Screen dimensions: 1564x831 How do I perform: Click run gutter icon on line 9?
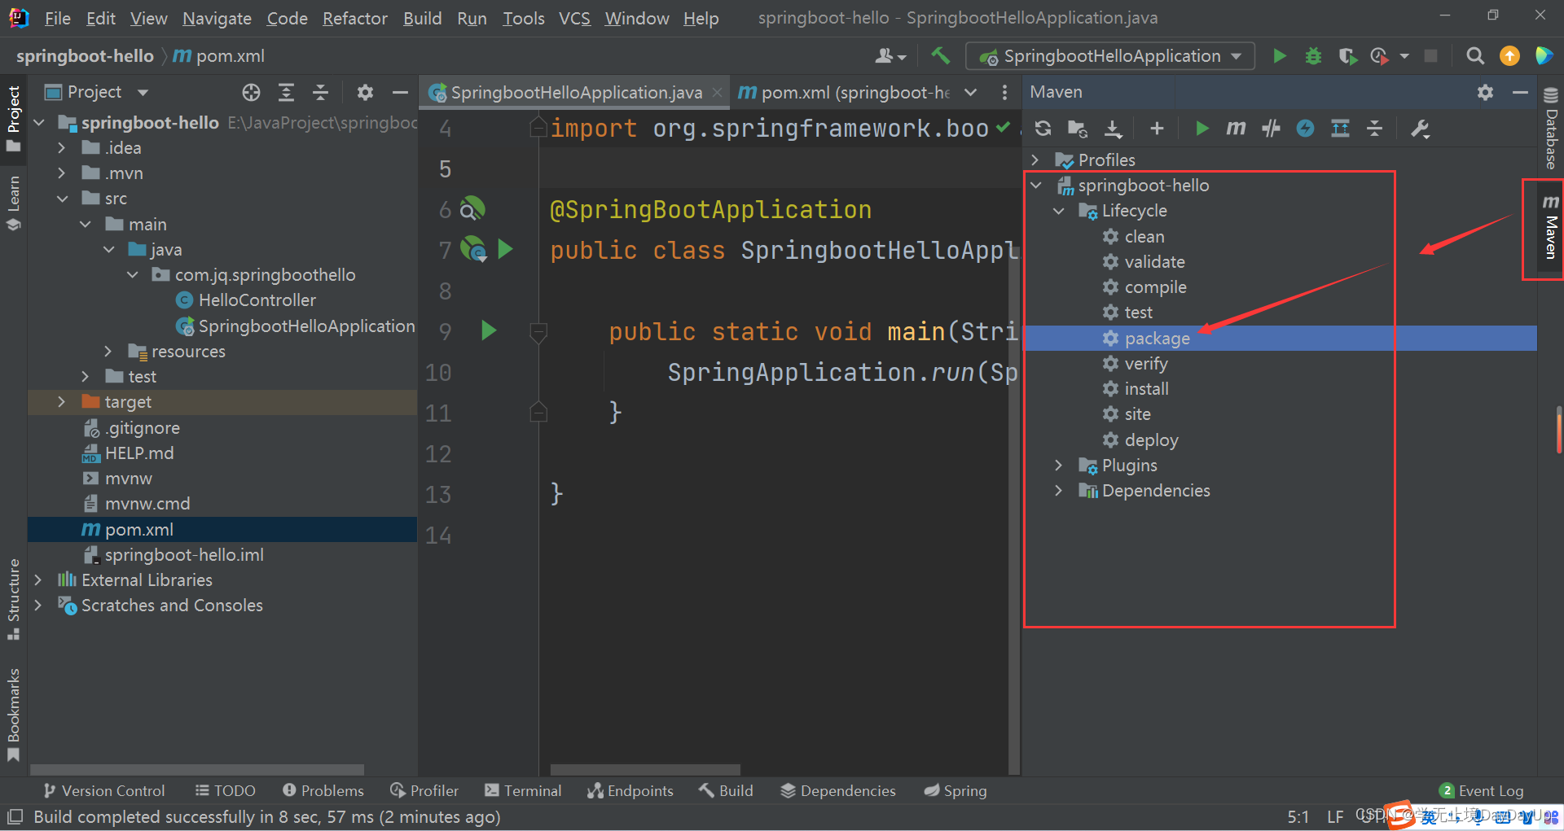pos(489,330)
